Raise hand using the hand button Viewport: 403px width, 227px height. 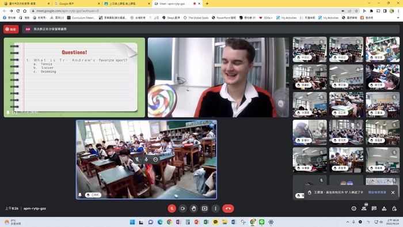click(x=193, y=209)
